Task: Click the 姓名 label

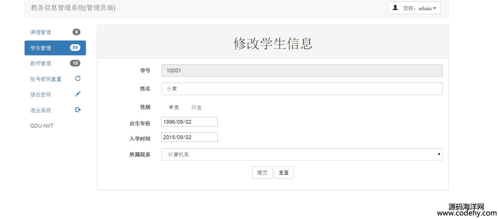Action: 145,89
